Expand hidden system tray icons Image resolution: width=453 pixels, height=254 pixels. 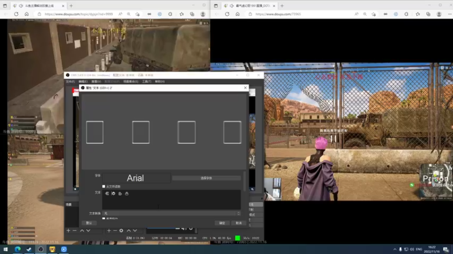395,249
